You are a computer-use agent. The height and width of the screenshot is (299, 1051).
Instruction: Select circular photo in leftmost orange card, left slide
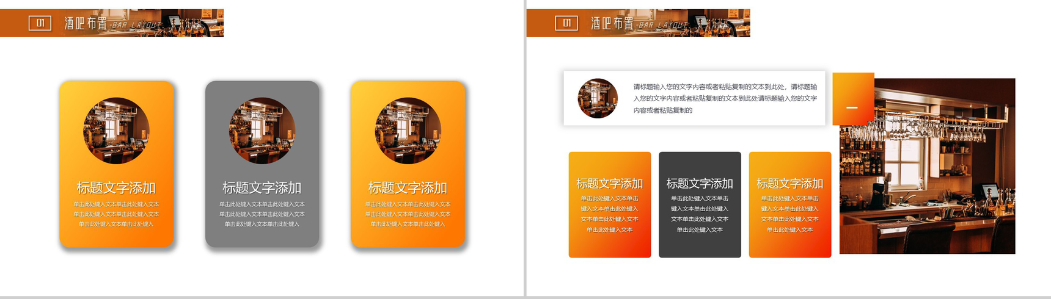[116, 131]
